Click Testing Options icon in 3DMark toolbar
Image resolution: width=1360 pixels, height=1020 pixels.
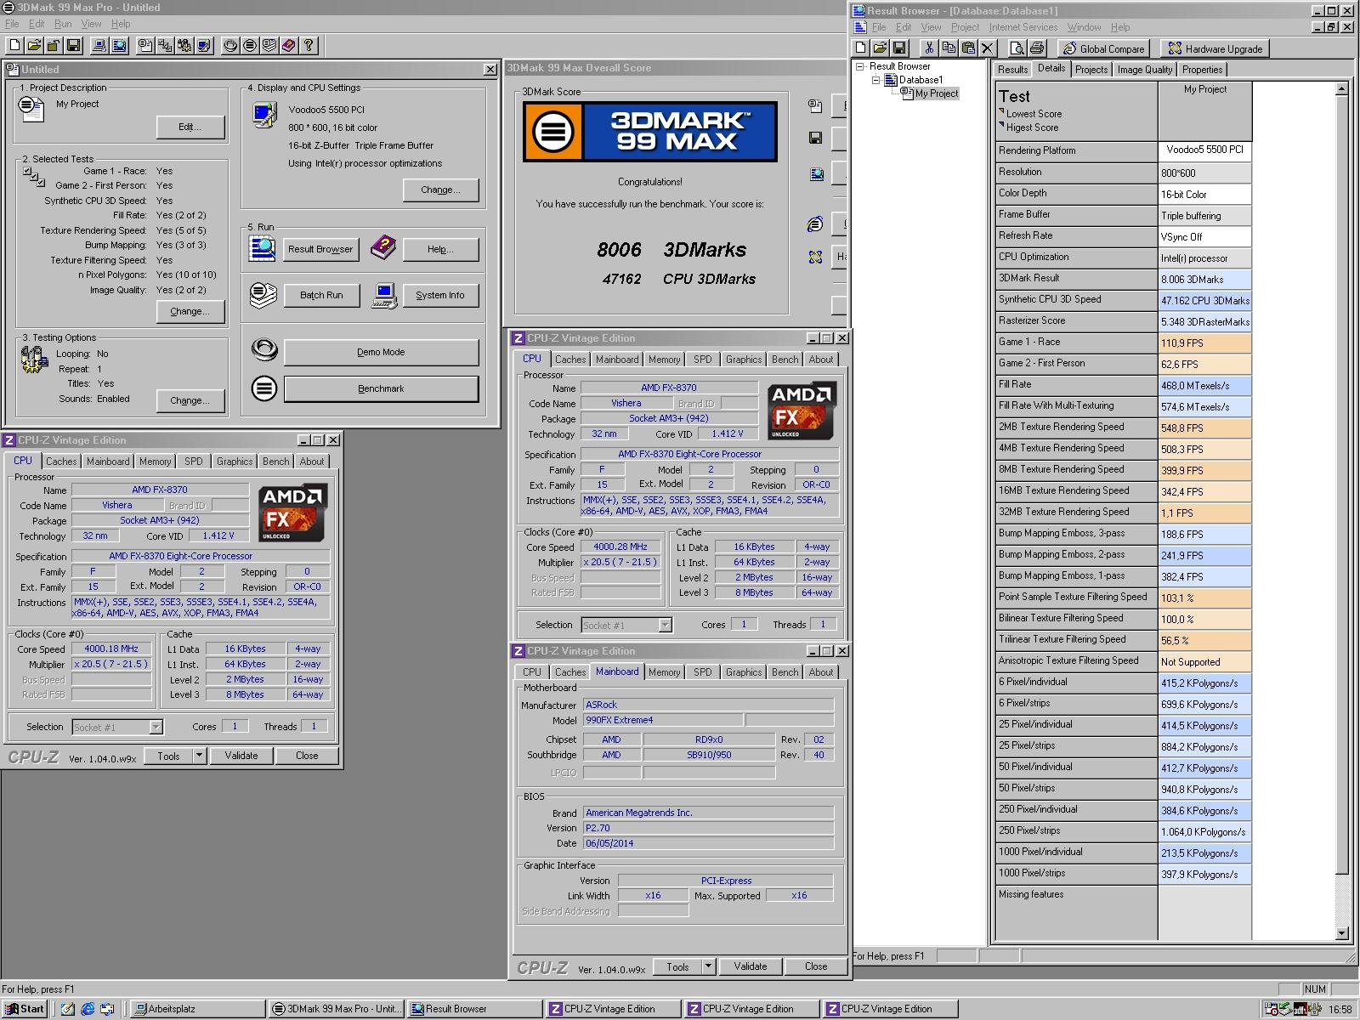[184, 46]
